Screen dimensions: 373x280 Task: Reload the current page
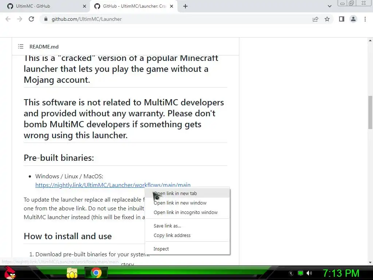(x=31, y=19)
